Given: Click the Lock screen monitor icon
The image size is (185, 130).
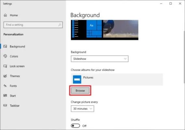Looking at the screenshot, I should pyautogui.click(x=5, y=66).
